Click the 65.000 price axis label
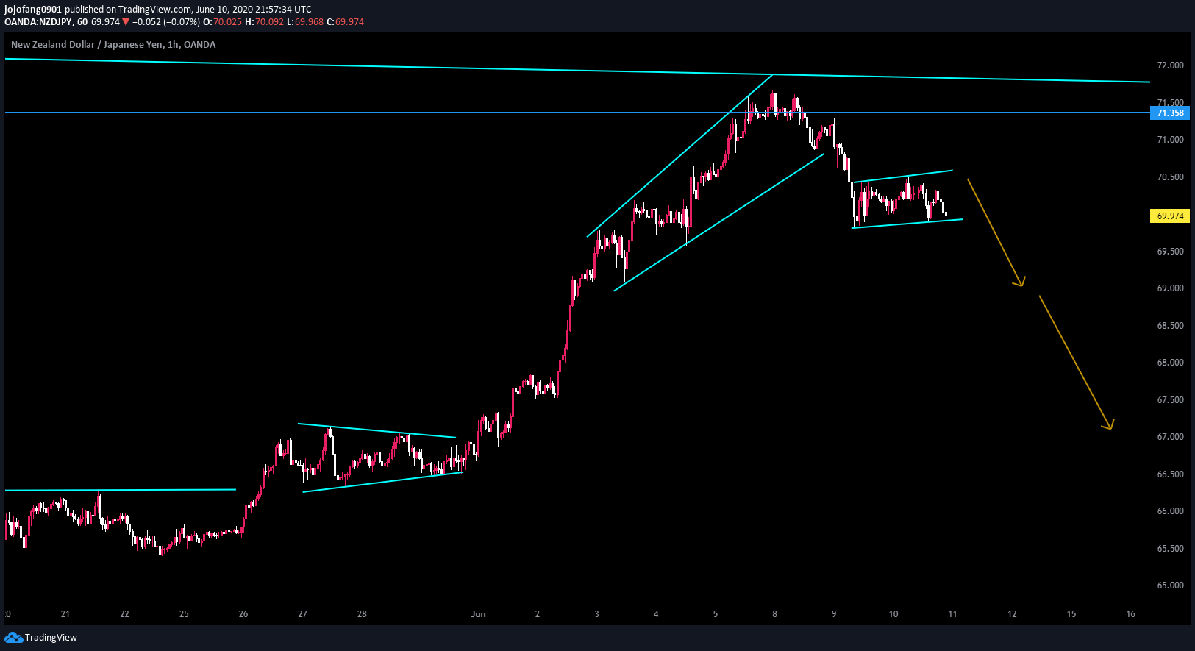Image resolution: width=1195 pixels, height=651 pixels. coord(1170,586)
